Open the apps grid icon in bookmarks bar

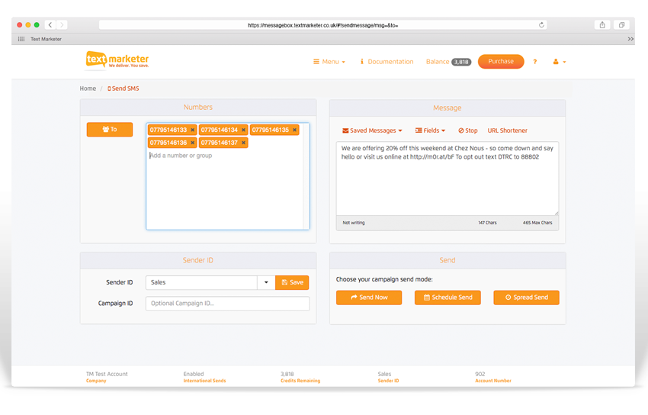pos(21,39)
